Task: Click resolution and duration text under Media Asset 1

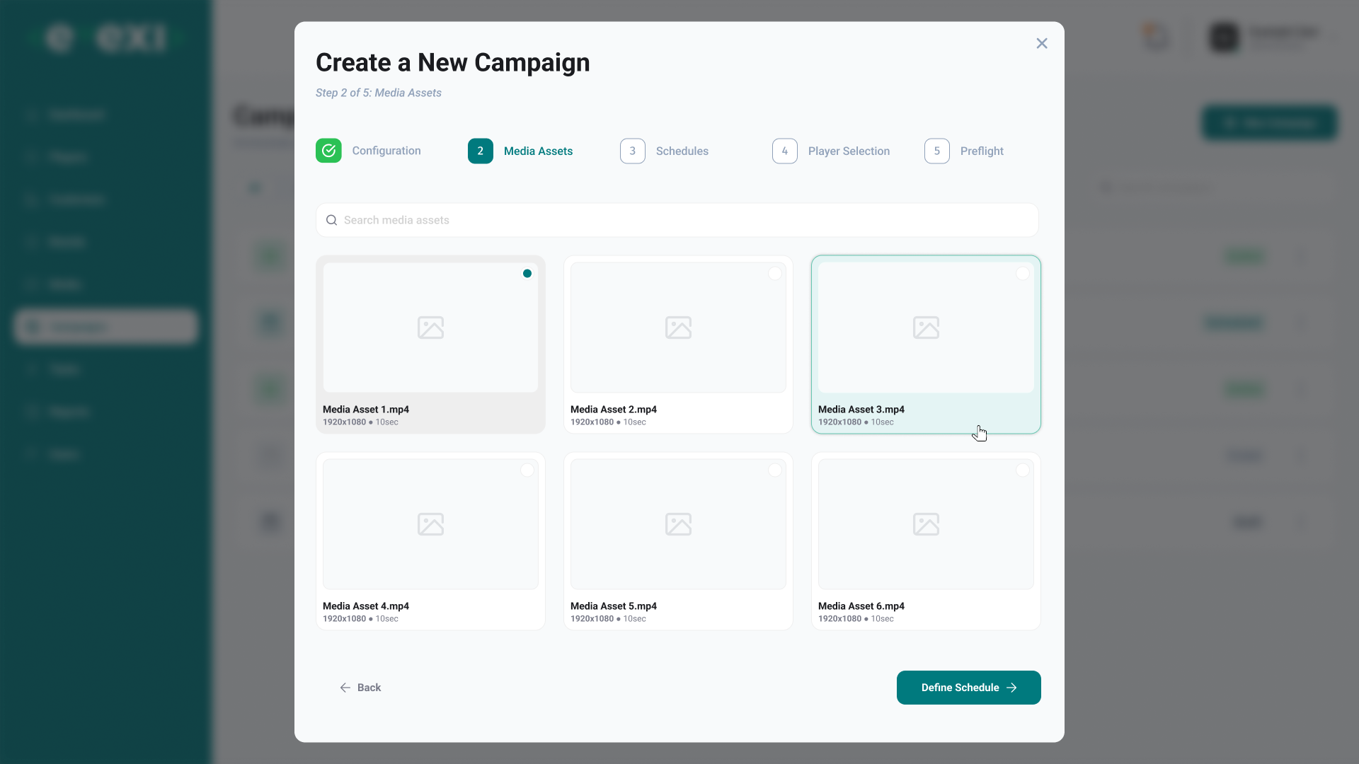Action: [360, 422]
